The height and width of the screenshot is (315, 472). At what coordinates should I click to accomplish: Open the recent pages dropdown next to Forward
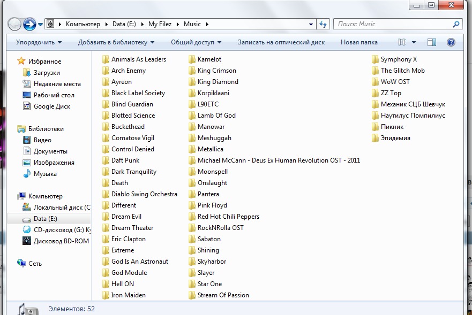[40, 25]
